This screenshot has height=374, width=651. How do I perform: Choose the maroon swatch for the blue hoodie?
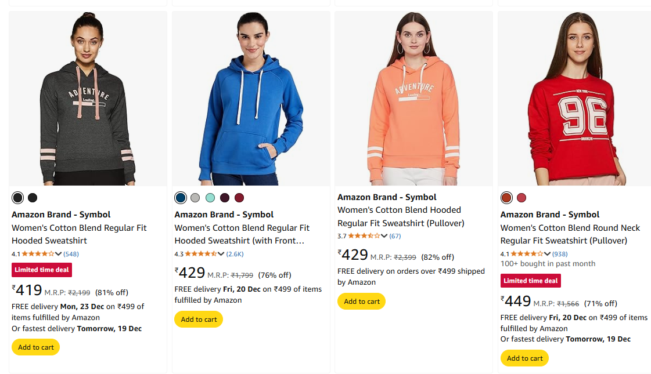(239, 198)
